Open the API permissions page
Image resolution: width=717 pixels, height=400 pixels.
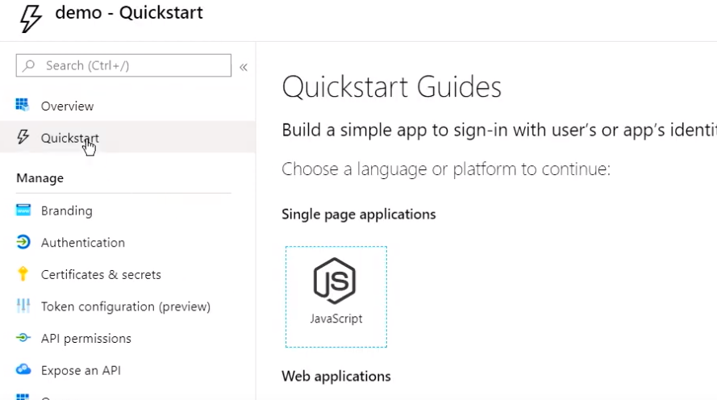coord(86,339)
